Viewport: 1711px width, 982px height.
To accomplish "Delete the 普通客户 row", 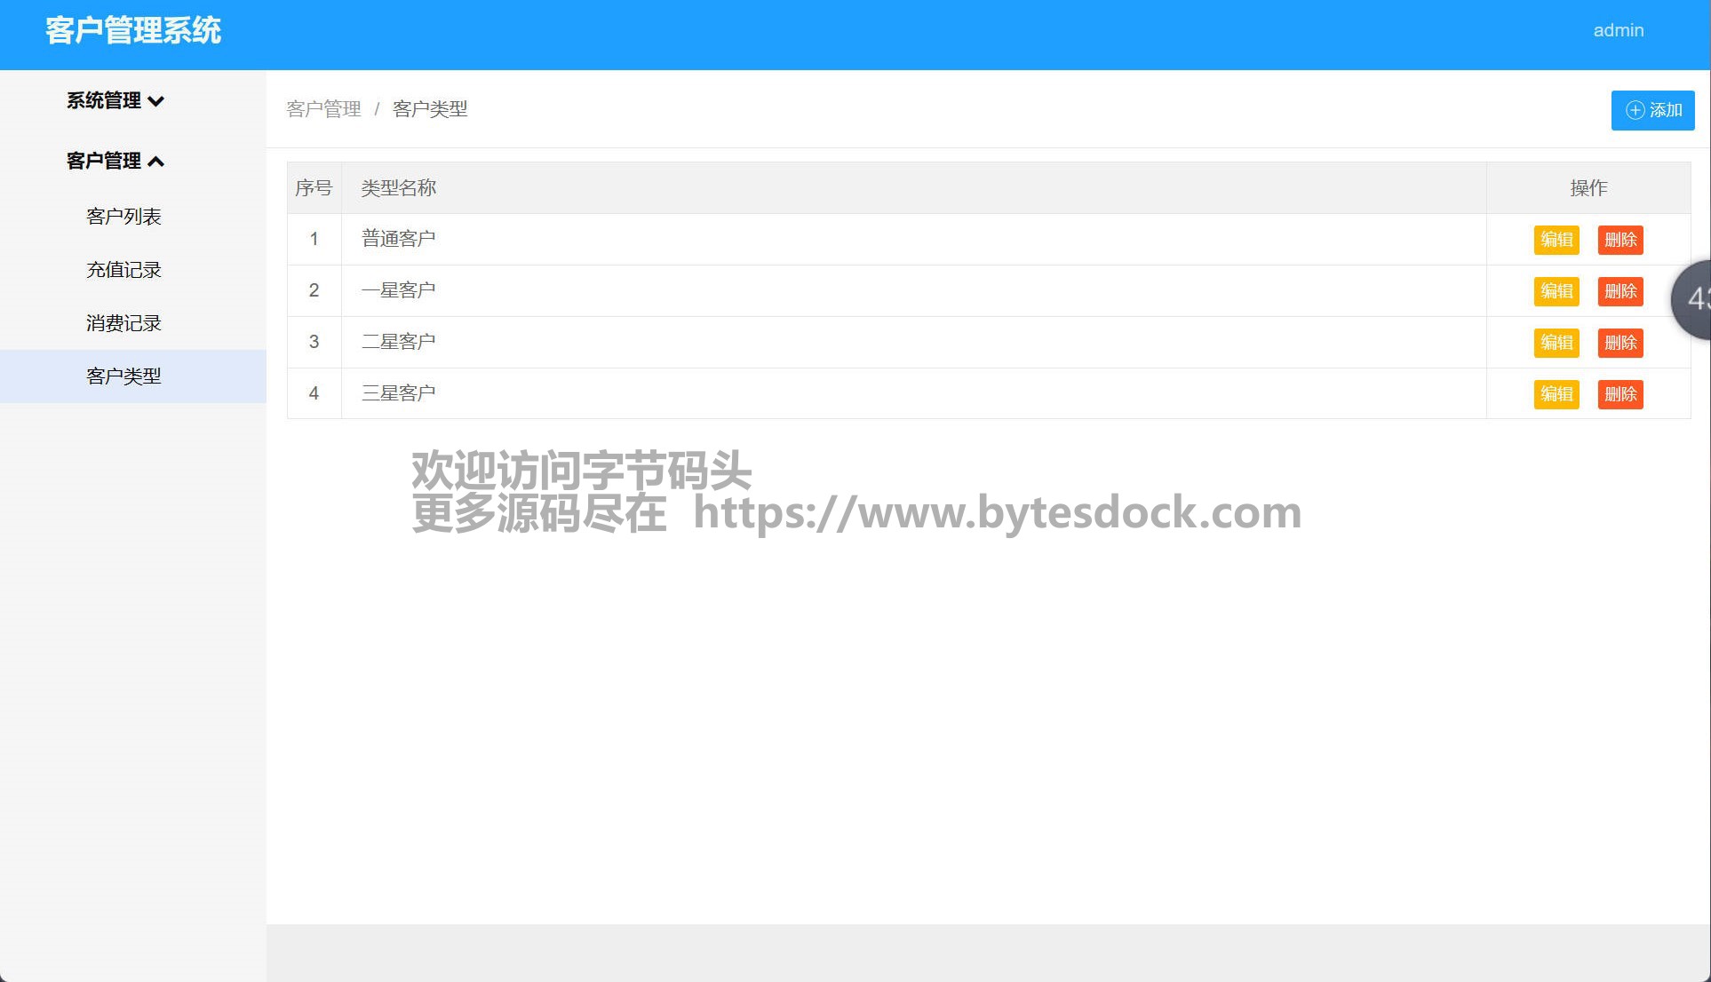I will 1619,240.
